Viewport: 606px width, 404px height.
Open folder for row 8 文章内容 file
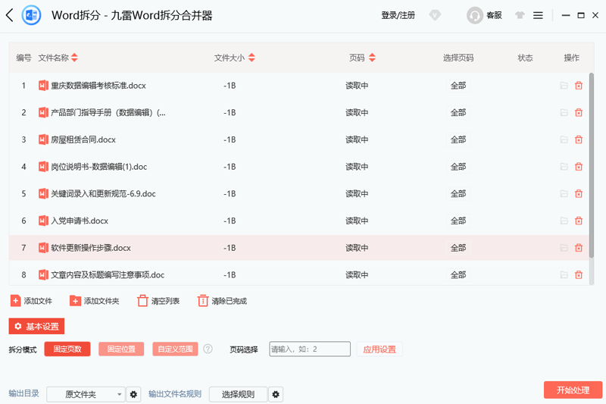pos(564,275)
